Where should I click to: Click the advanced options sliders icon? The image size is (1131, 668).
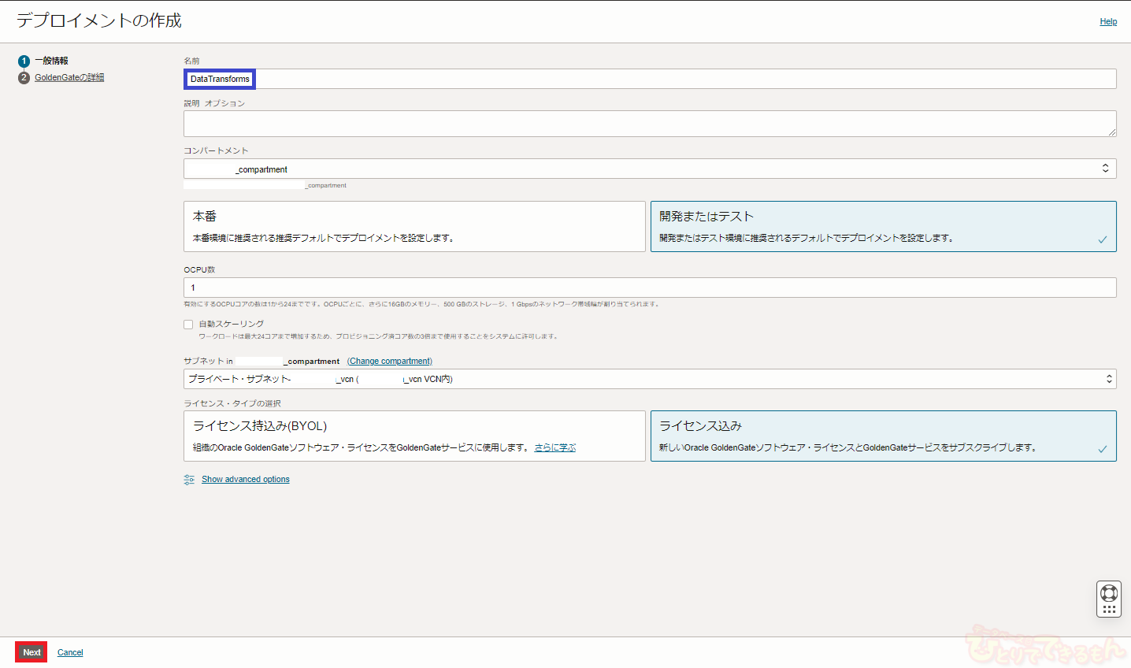pyautogui.click(x=189, y=480)
